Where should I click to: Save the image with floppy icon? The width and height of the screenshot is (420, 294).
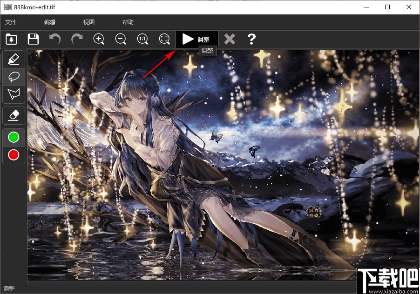click(x=33, y=39)
